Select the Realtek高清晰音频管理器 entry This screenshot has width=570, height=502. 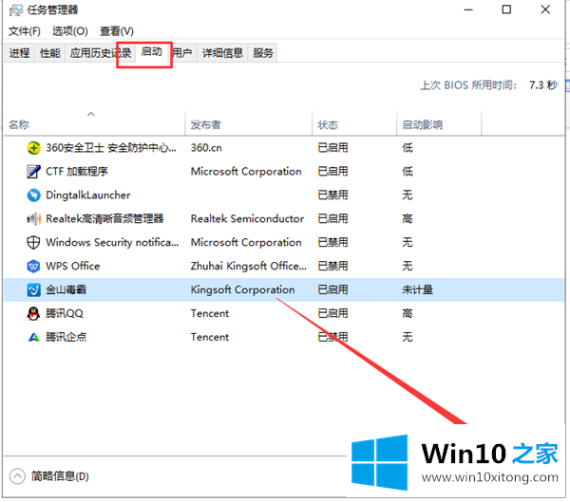[x=104, y=218]
